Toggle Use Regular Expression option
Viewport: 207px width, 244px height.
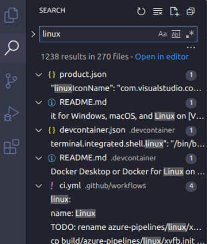click(190, 34)
